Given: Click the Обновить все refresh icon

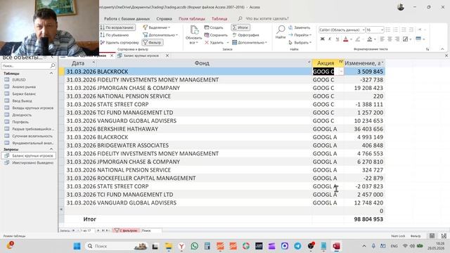Looking at the screenshot, I should click(194, 30).
